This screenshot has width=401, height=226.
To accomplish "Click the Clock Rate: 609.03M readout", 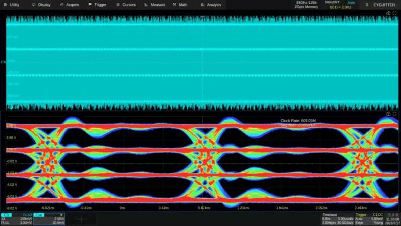I will [298, 120].
